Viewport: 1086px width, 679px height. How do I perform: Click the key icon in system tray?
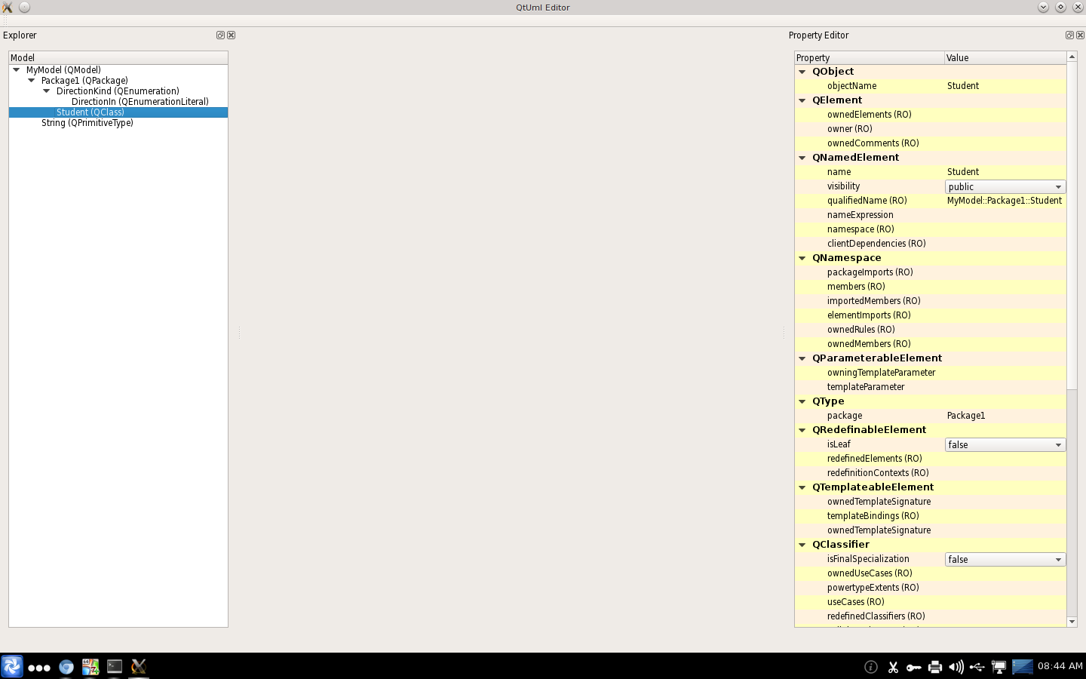point(913,667)
